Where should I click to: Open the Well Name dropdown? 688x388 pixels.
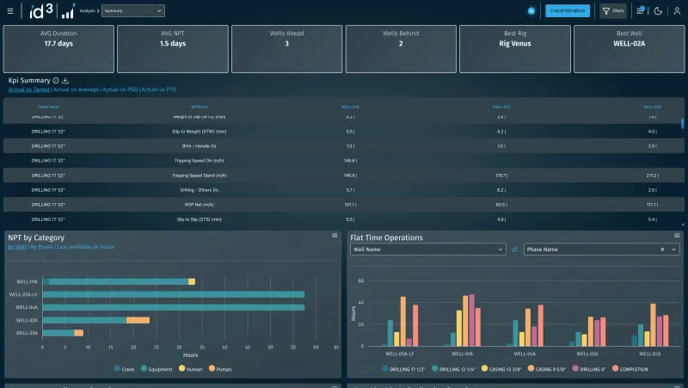click(427, 249)
